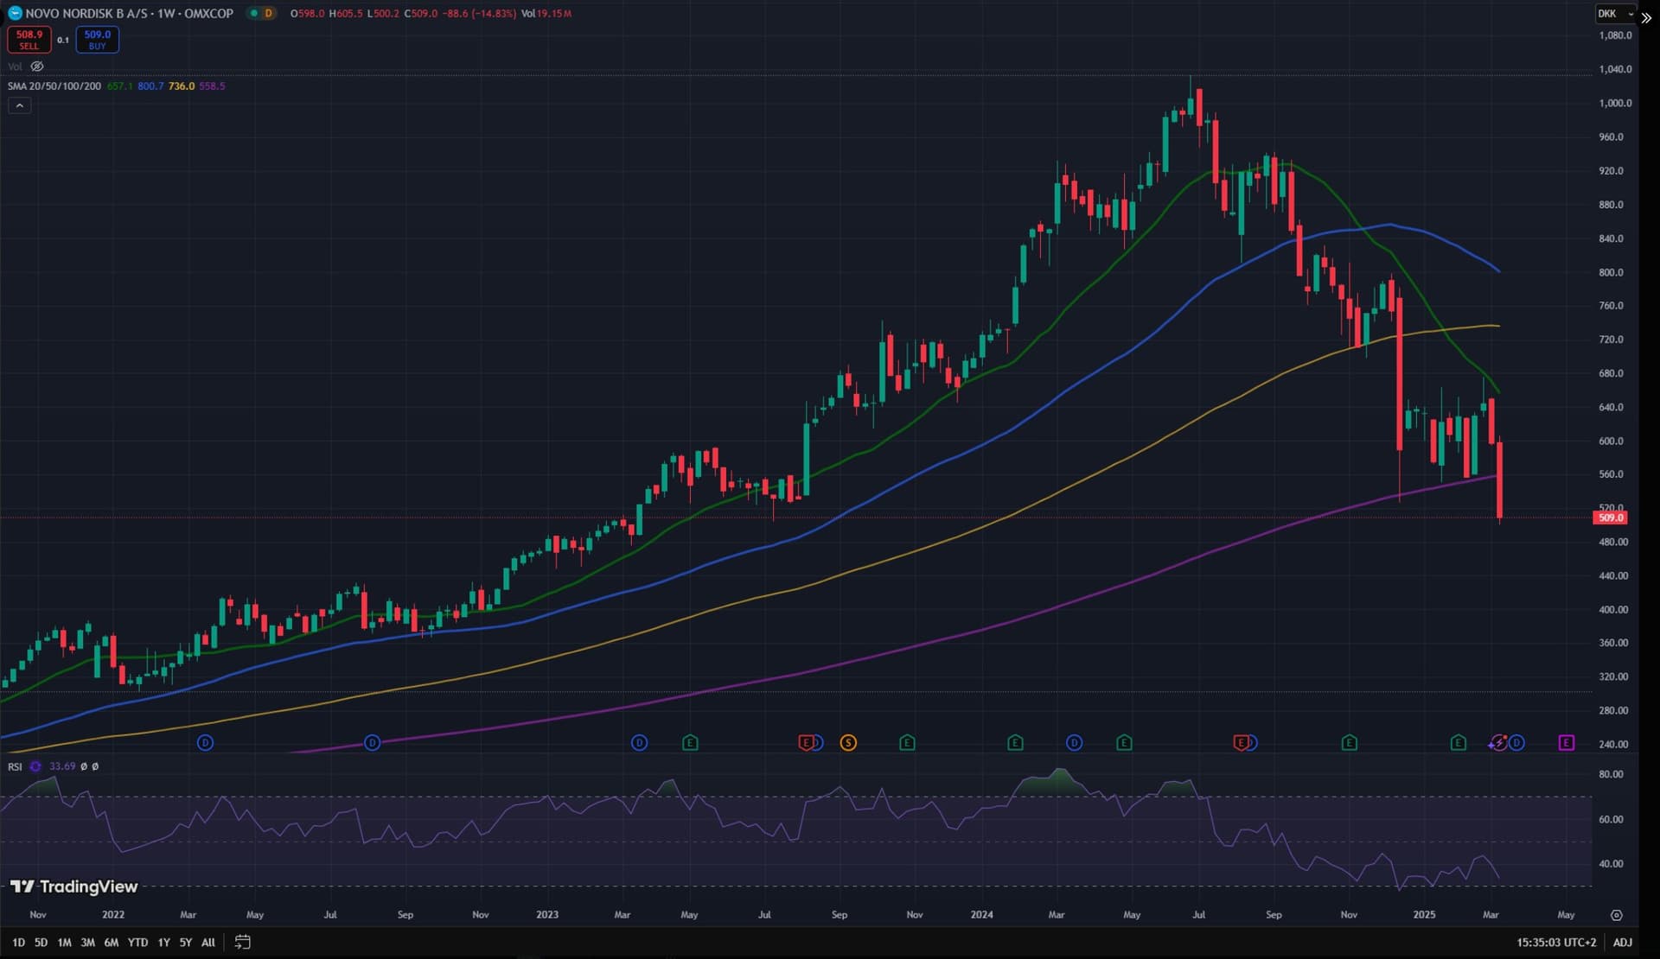Click the dividend marker near August 2022
1660x959 pixels.
pos(372,743)
